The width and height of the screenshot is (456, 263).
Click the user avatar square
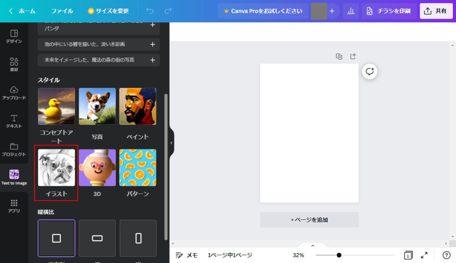coord(319,11)
